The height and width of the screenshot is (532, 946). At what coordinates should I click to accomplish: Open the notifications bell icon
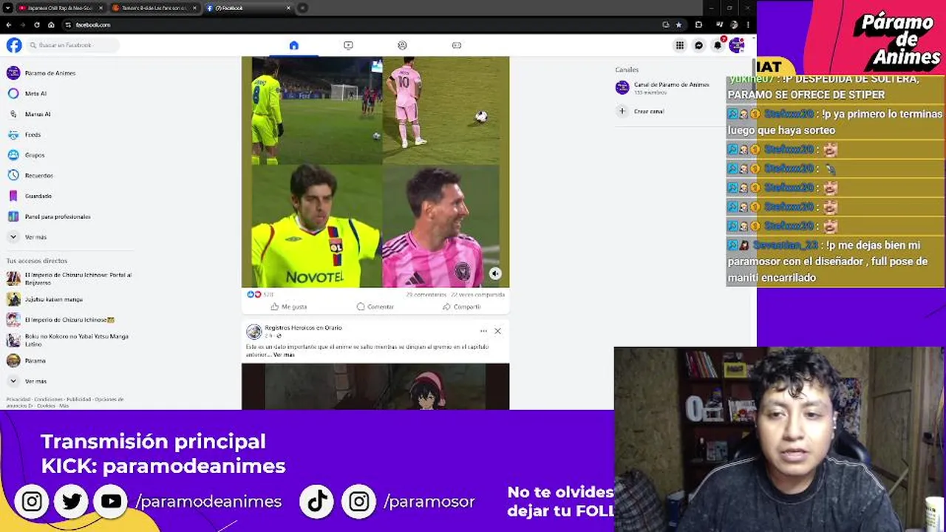[x=718, y=45]
